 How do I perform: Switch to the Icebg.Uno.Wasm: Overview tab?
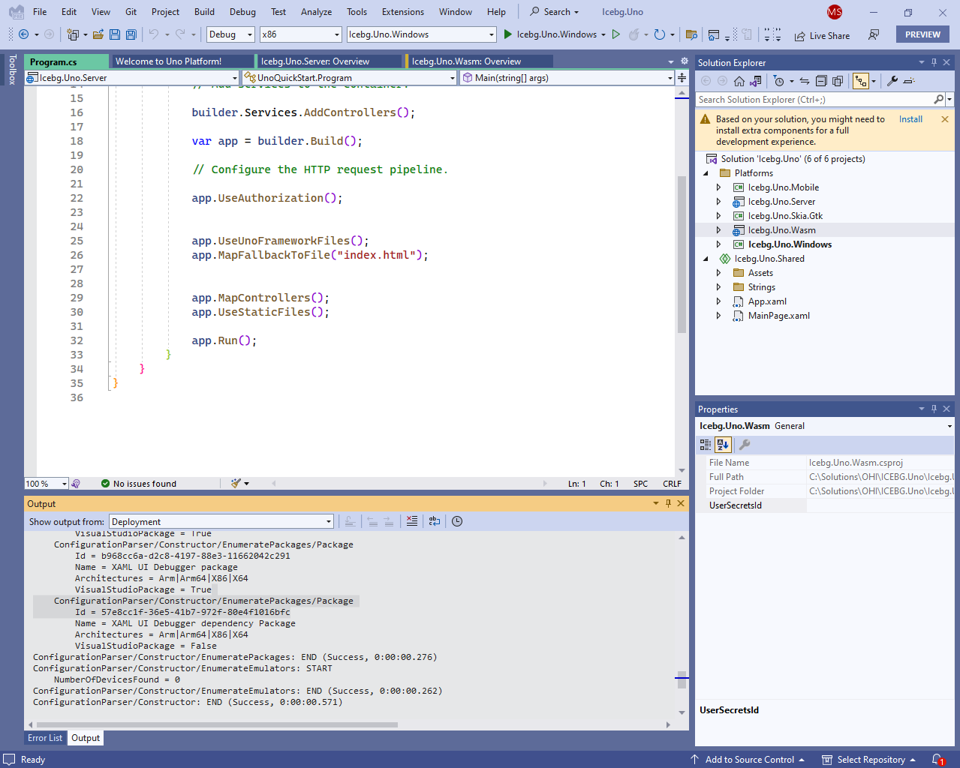(x=465, y=61)
